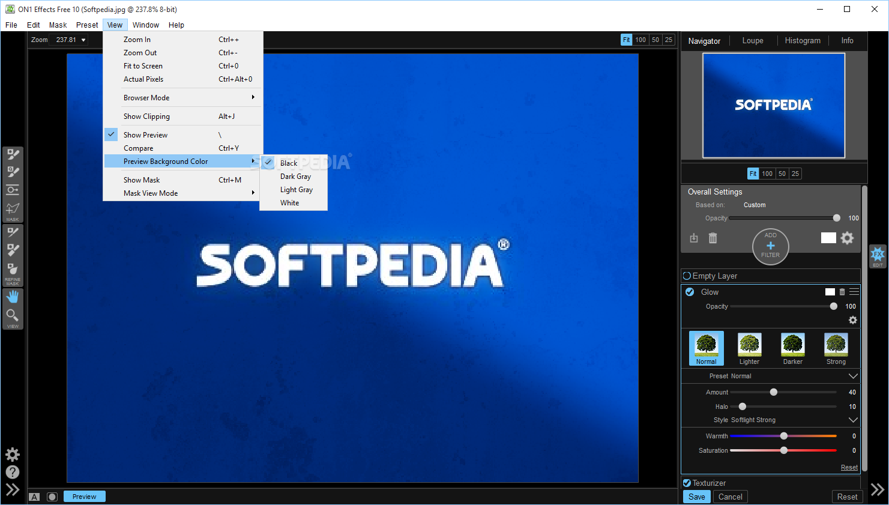The image size is (889, 505).
Task: Open Glow blending options gear
Action: click(853, 320)
